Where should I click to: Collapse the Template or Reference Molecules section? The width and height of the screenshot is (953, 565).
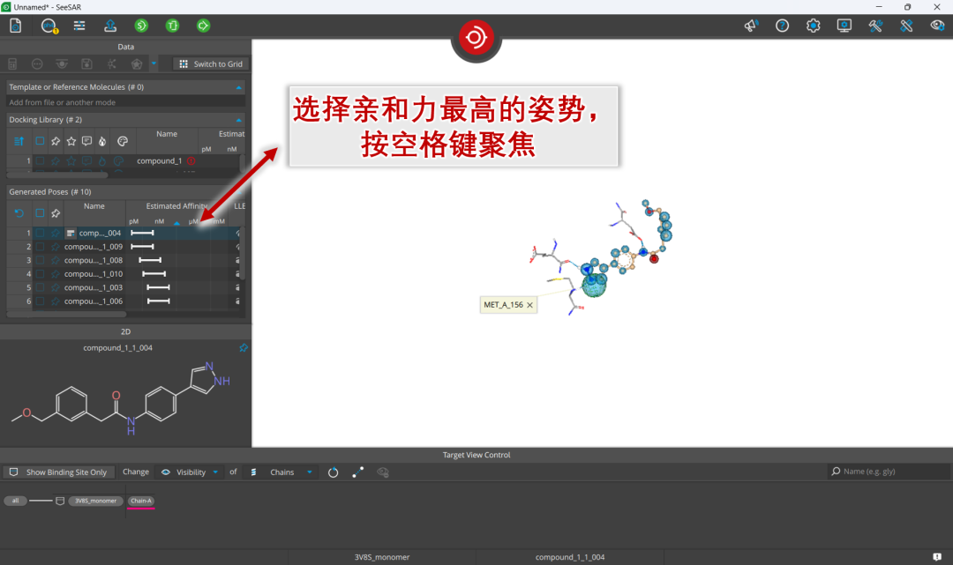point(239,87)
